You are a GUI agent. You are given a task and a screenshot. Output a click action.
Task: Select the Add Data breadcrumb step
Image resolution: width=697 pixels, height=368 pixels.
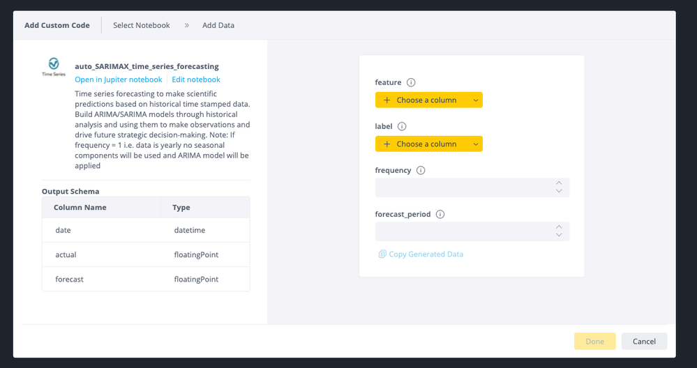click(x=218, y=25)
